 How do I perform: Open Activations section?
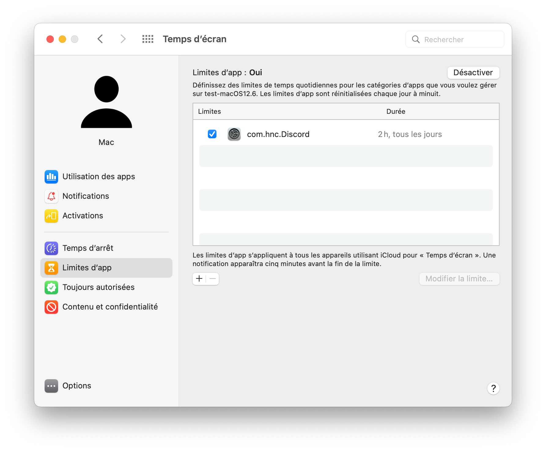coord(106,216)
